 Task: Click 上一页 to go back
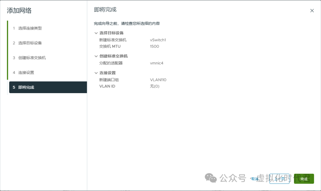pyautogui.click(x=279, y=179)
